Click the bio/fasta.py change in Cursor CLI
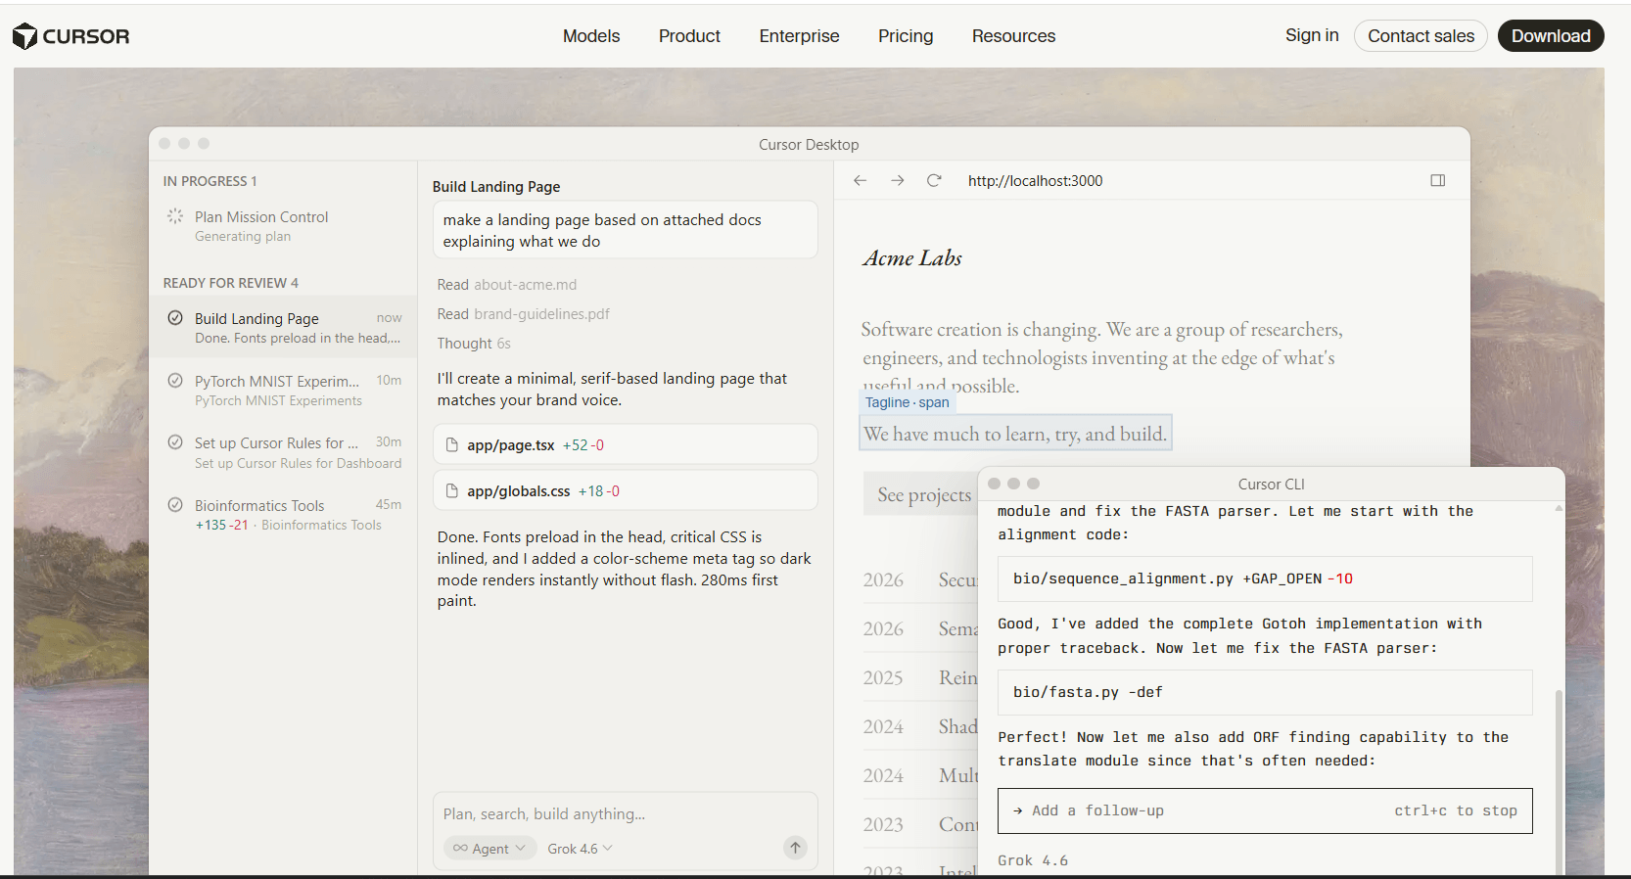Viewport: 1631px width, 879px height. click(x=1265, y=692)
